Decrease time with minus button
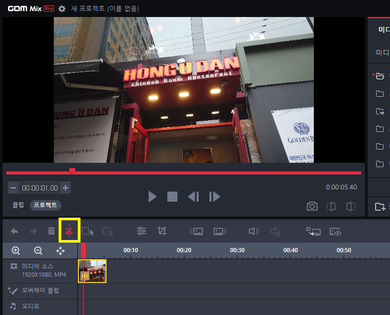Viewport: 390px width, 315px height. [13, 188]
